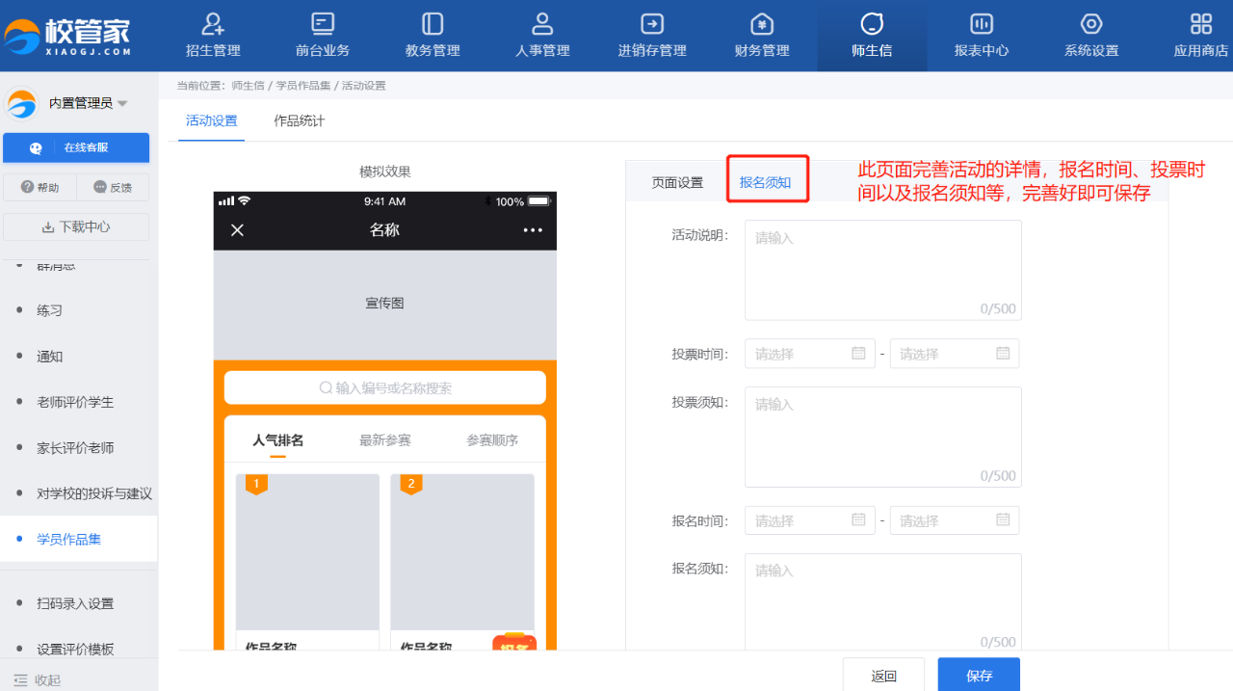Open 报名时间 end date picker
Viewport: 1233px width, 691px height.
coord(954,520)
